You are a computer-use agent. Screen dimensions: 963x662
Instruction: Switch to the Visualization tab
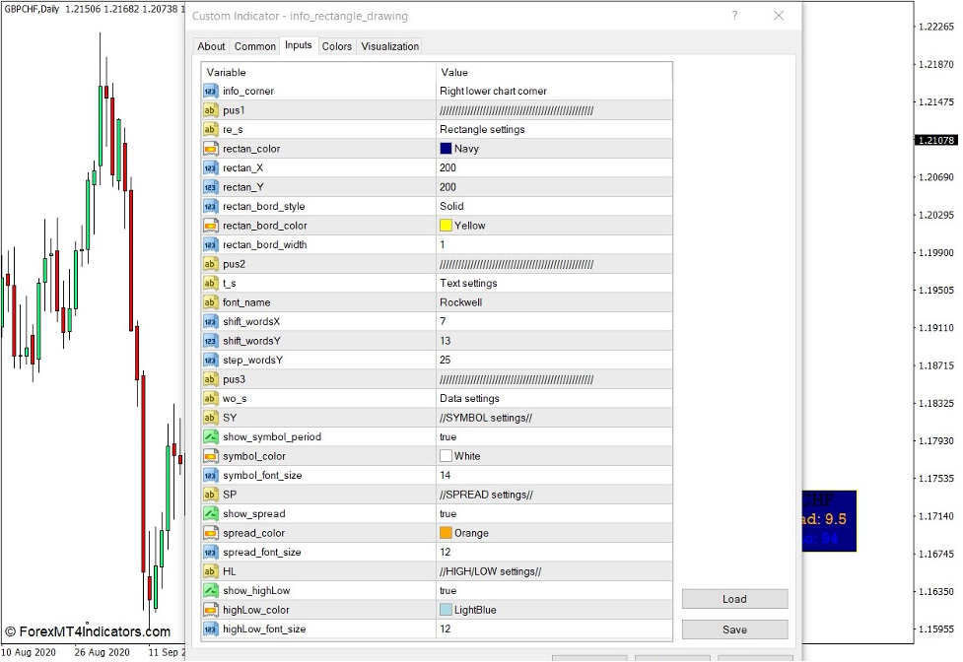(x=389, y=46)
